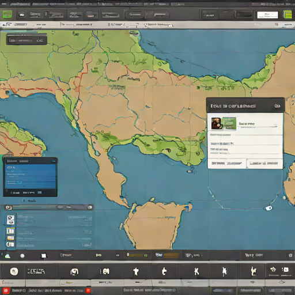Open the first menu item in the top menu bar
The image size is (295, 295).
pos(4,3)
